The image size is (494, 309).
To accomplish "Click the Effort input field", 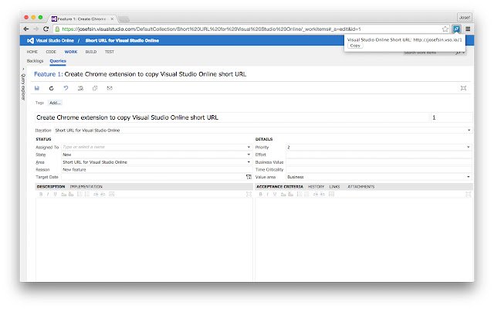I will click(379, 154).
